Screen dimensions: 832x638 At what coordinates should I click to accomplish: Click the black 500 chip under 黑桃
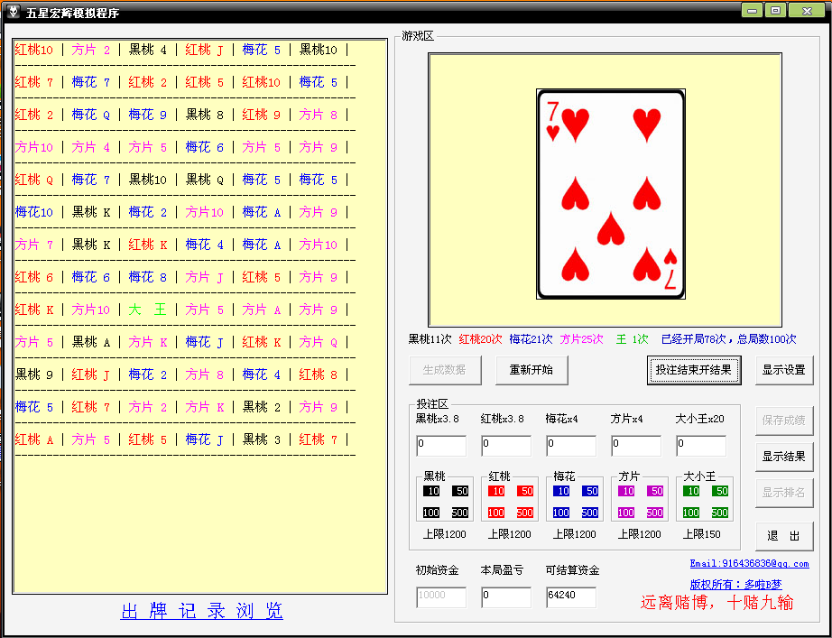click(460, 513)
